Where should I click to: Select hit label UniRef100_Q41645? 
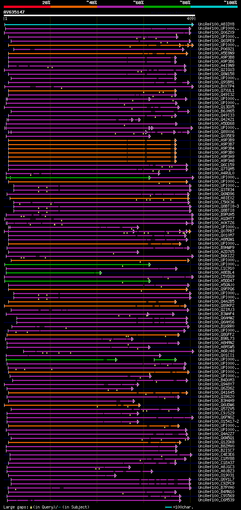coord(217,393)
